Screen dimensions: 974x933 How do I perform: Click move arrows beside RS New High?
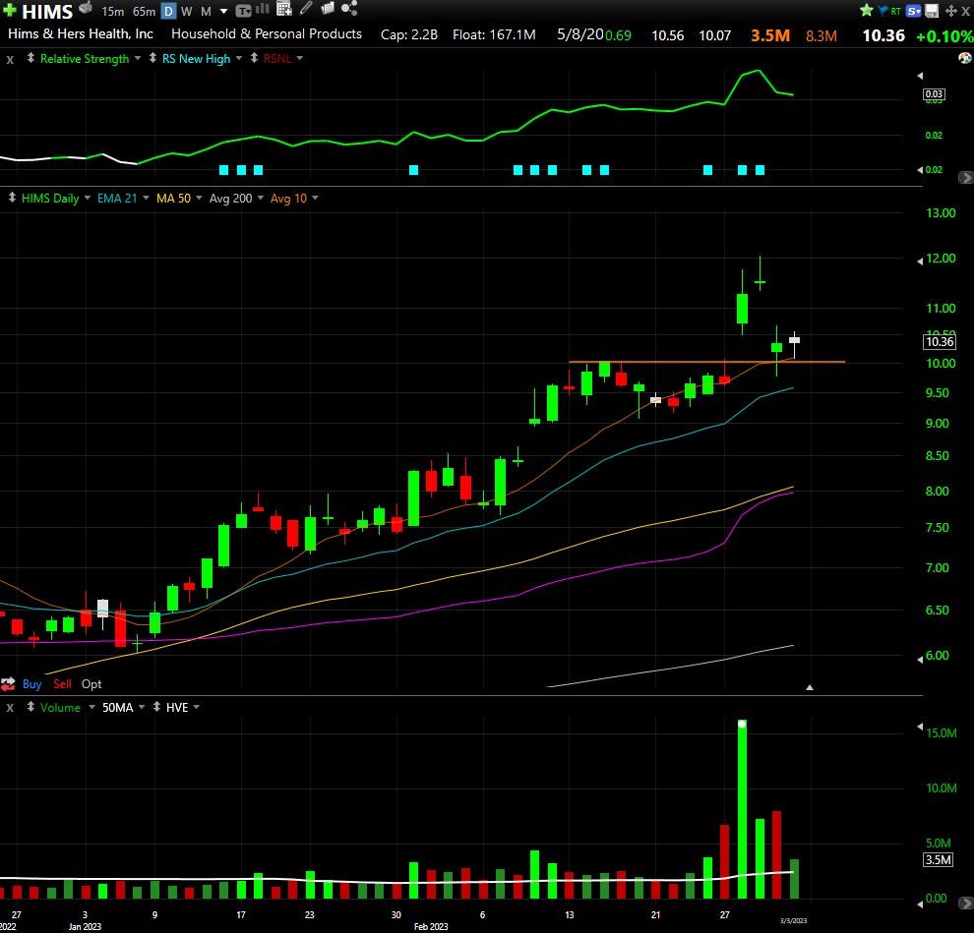152,58
